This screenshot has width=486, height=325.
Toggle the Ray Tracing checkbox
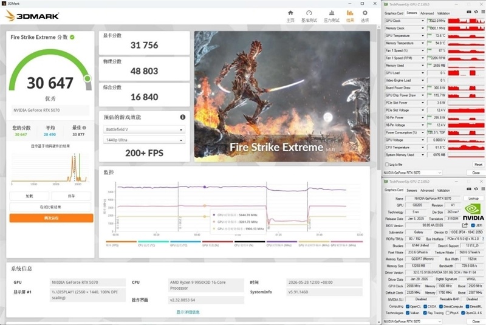(x=425, y=313)
